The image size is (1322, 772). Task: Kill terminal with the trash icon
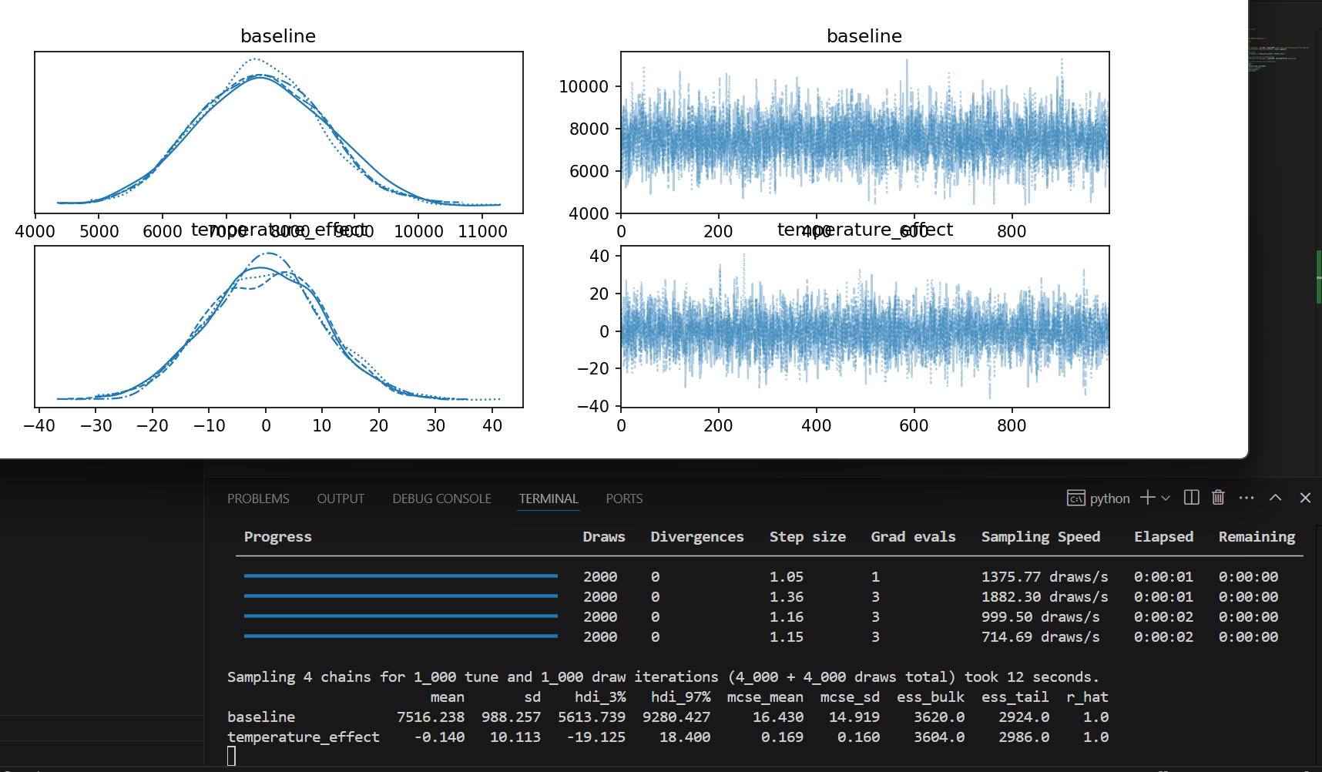[x=1218, y=498]
